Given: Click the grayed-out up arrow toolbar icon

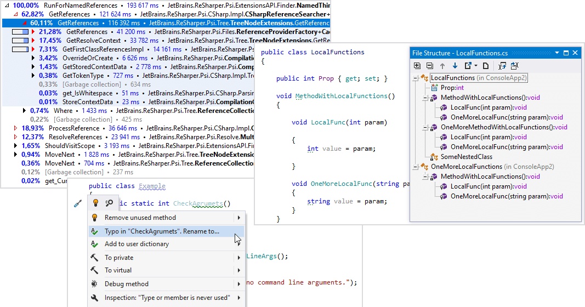Looking at the screenshot, I should pos(442,66).
